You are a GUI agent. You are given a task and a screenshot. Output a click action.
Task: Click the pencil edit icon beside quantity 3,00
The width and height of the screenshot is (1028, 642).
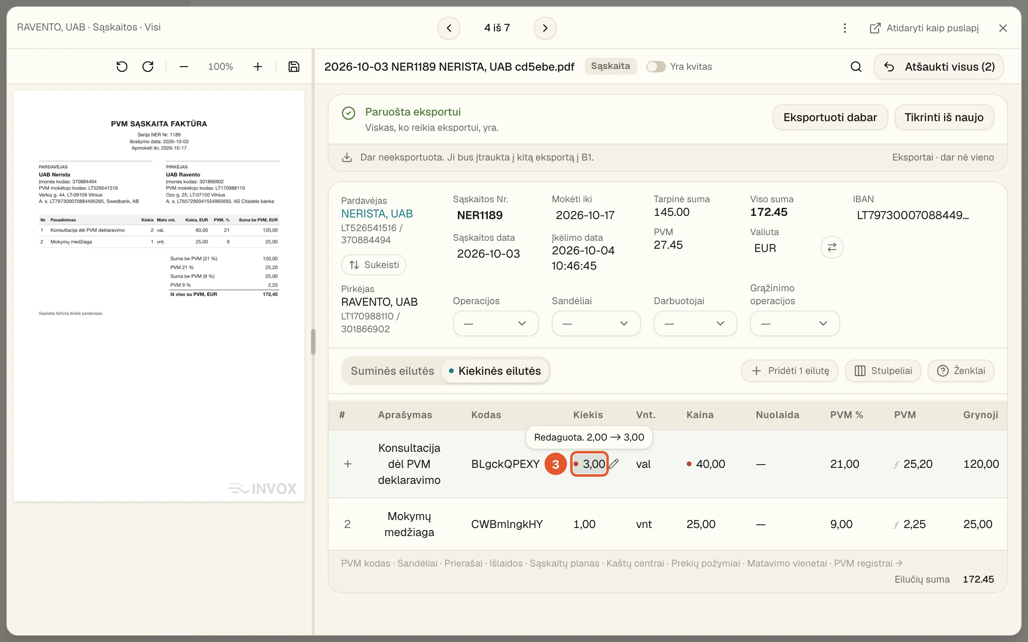point(614,464)
